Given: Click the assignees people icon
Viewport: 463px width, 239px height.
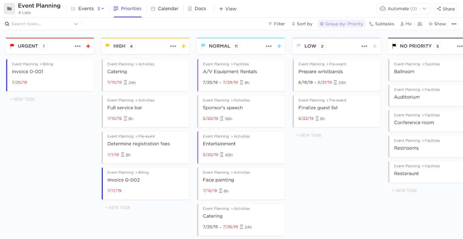Looking at the screenshot, I should (420, 24).
